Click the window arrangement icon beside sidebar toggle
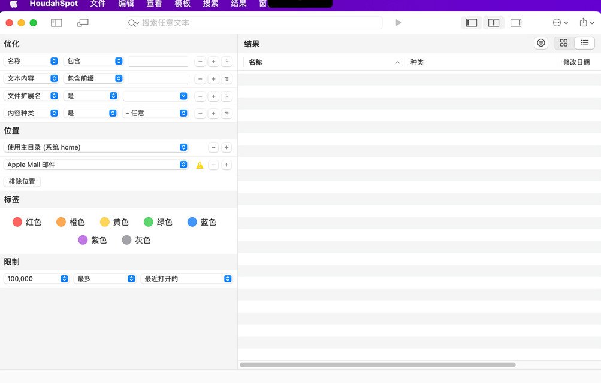The width and height of the screenshot is (601, 383). [x=83, y=23]
